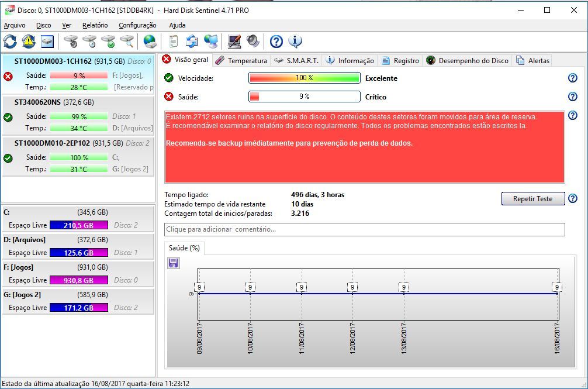Click red X status icon of ST1000DM003 disk
The width and height of the screenshot is (588, 389).
[x=8, y=77]
